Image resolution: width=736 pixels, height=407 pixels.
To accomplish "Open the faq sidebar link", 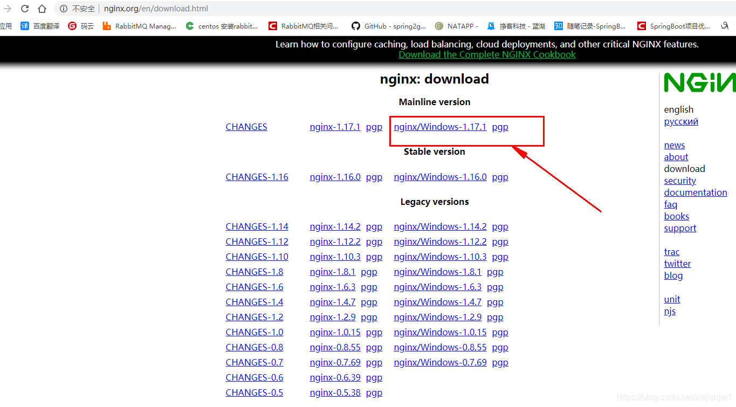I will point(671,204).
